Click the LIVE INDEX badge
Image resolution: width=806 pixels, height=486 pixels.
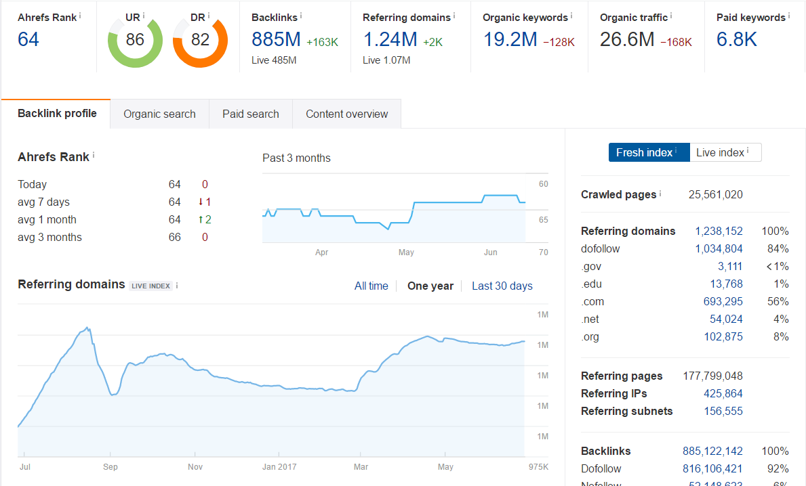click(150, 286)
